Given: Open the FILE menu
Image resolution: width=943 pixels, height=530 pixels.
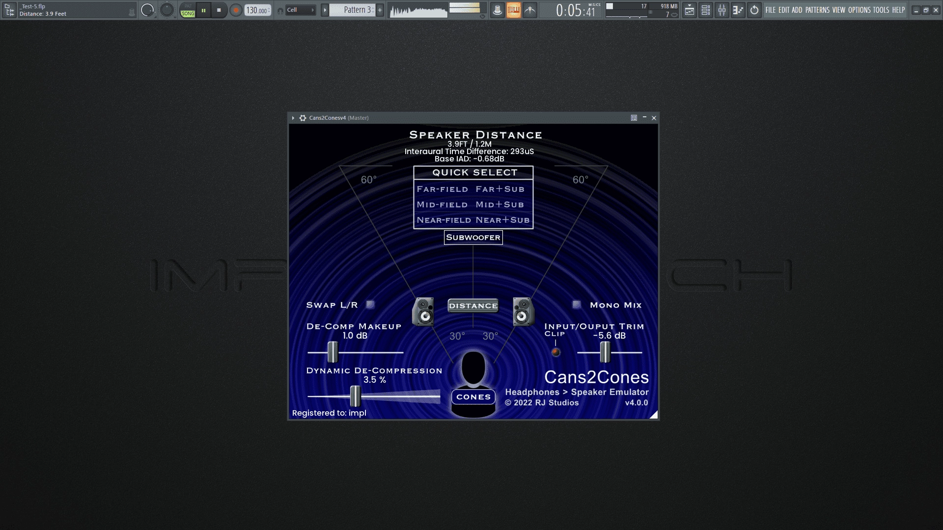Looking at the screenshot, I should (770, 10).
